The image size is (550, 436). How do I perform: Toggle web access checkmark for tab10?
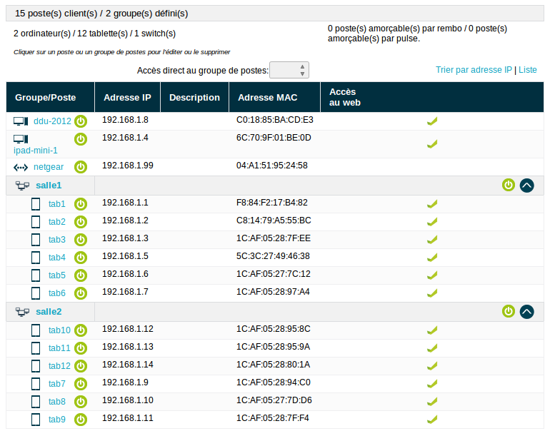[432, 330]
